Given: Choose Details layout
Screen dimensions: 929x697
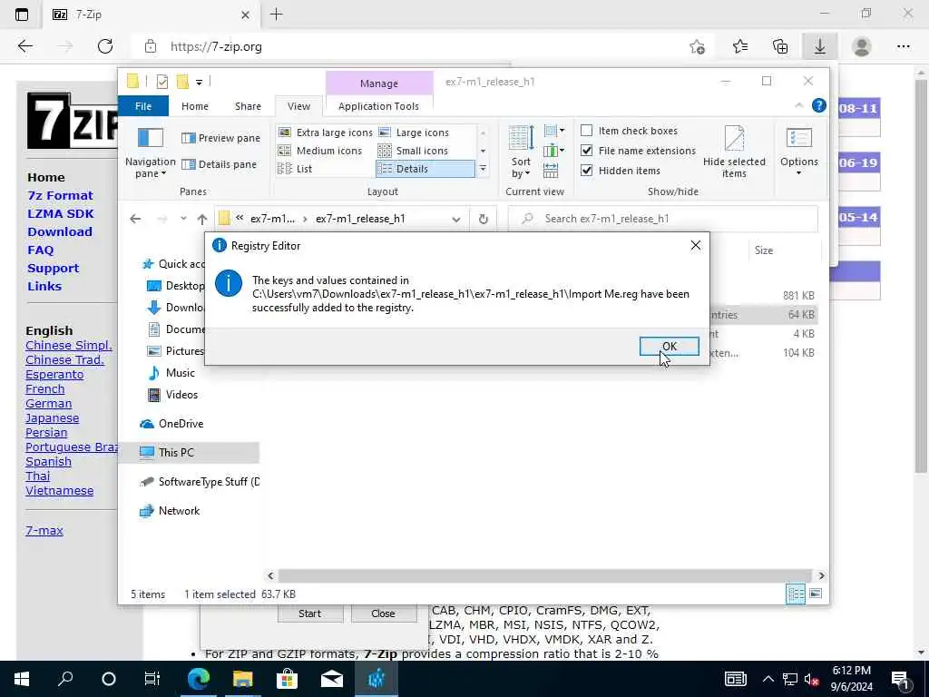Looking at the screenshot, I should (425, 169).
